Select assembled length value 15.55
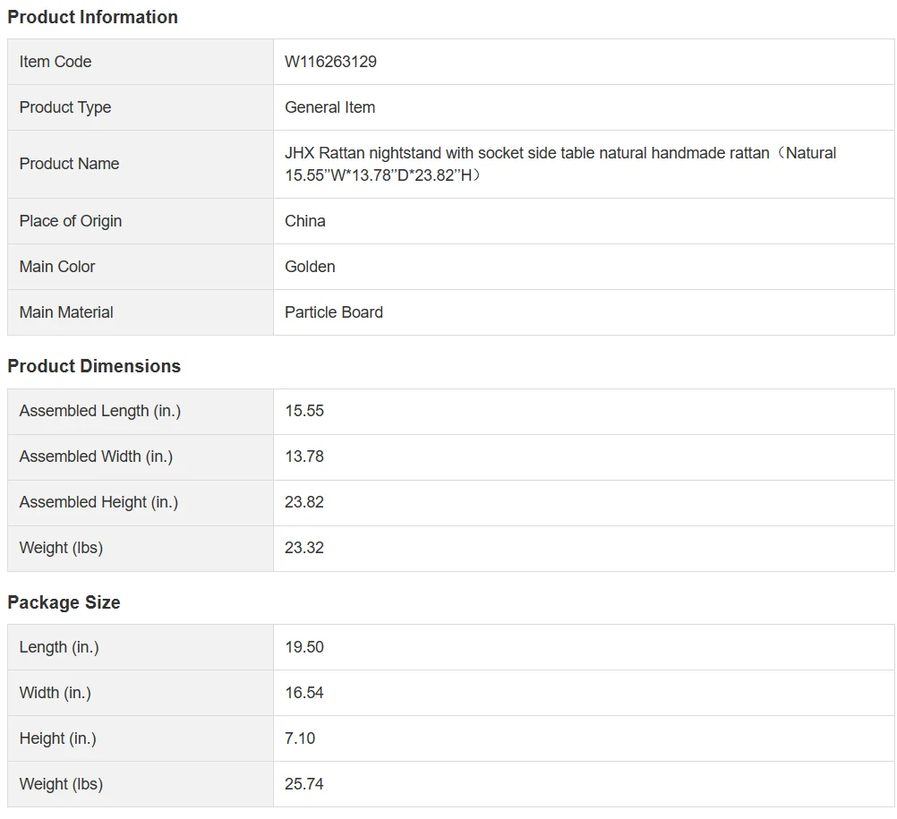The width and height of the screenshot is (897, 819). [x=304, y=411]
